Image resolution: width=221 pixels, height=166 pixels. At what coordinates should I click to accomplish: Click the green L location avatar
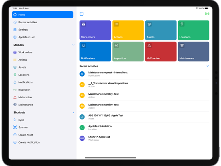click(x=82, y=128)
